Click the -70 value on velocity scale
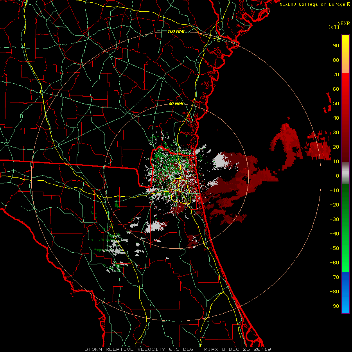The image size is (352, 352). pyautogui.click(x=334, y=277)
